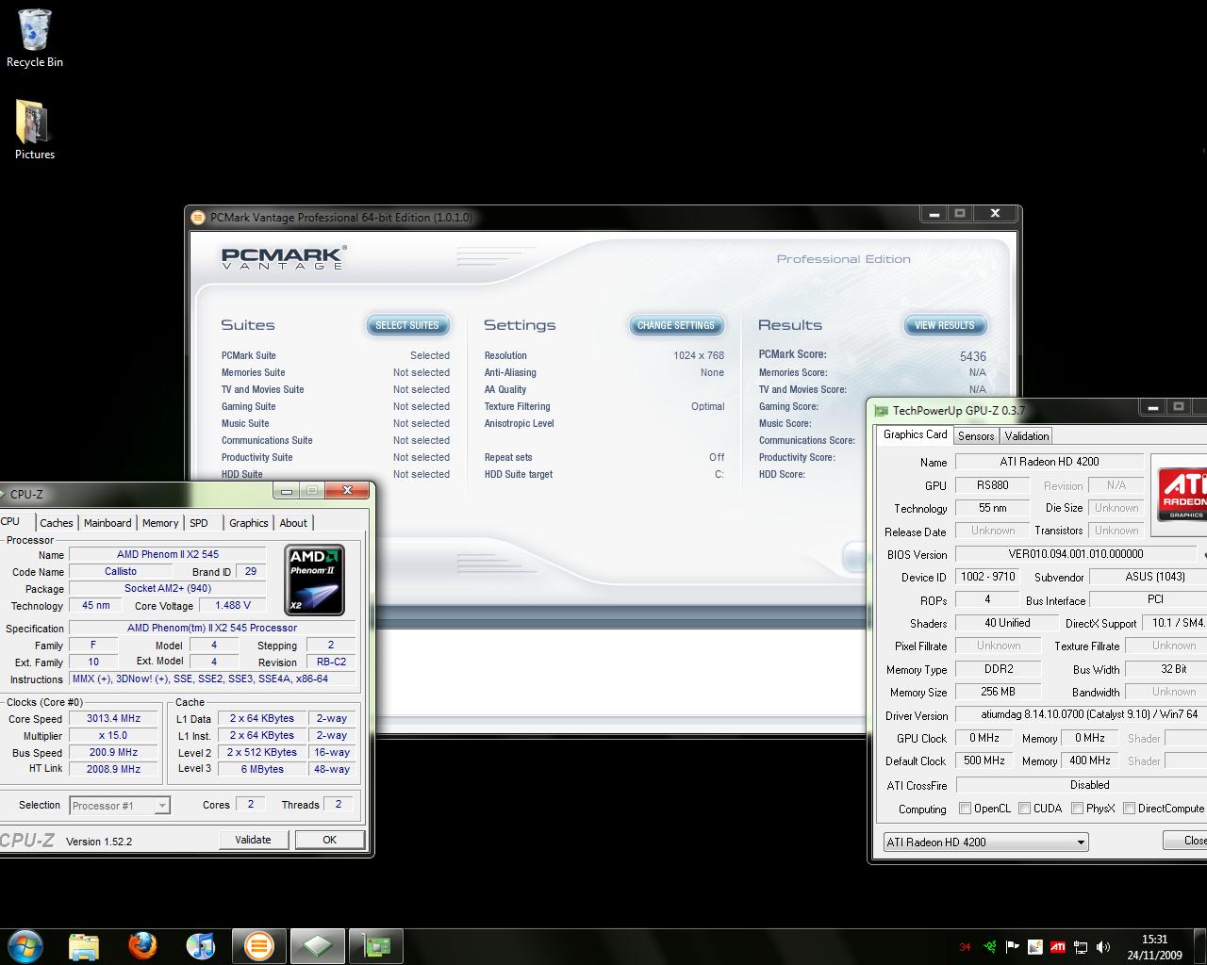Viewport: 1207px width, 965px height.
Task: Click the SELECT SUITES button in PCMark
Action: point(407,325)
